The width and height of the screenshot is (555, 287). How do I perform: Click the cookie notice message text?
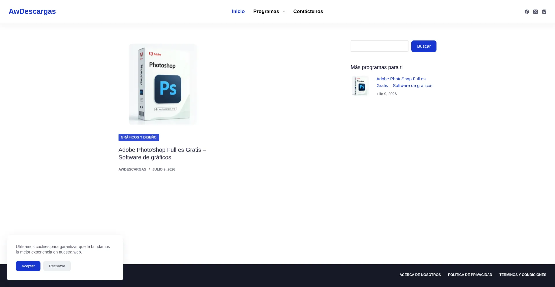point(63,249)
